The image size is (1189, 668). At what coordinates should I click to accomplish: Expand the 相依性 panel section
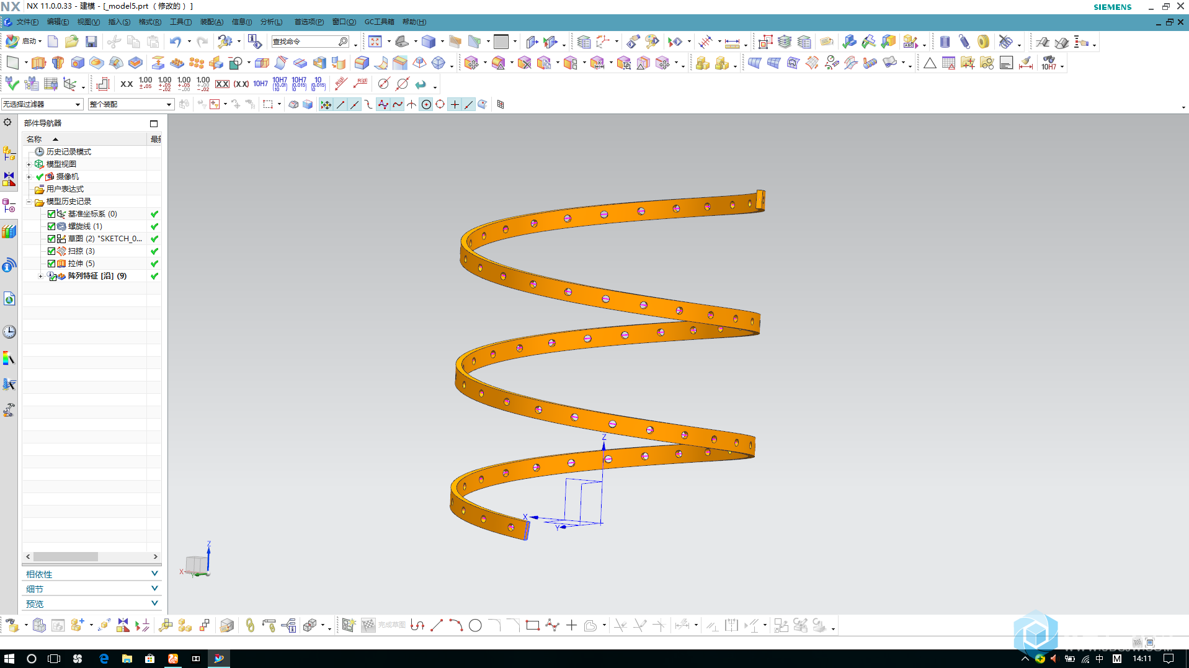(92, 574)
